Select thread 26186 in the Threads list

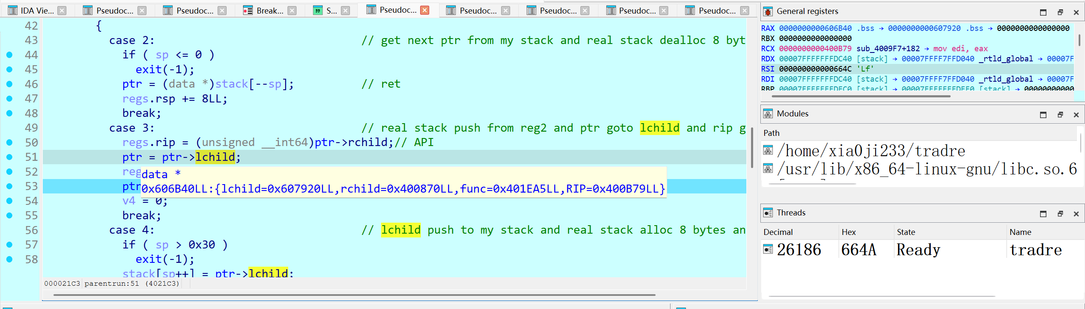[x=922, y=249]
